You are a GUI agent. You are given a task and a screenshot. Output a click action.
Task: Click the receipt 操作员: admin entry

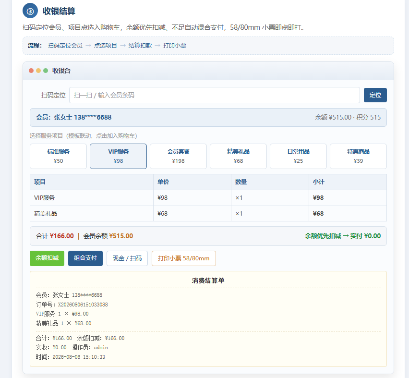pyautogui.click(x=90, y=347)
